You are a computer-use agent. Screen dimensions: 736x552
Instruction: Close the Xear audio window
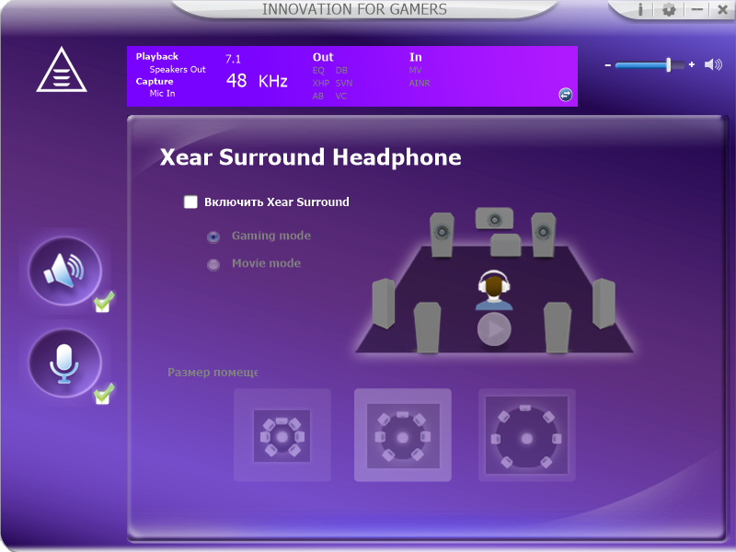point(722,9)
